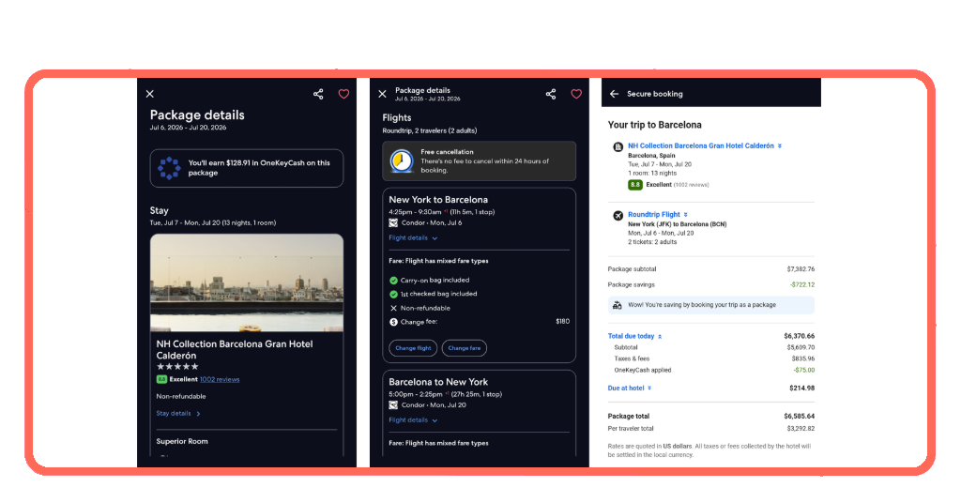Open Stay details
Viewport: 961px width, 503px height.
[x=177, y=414]
